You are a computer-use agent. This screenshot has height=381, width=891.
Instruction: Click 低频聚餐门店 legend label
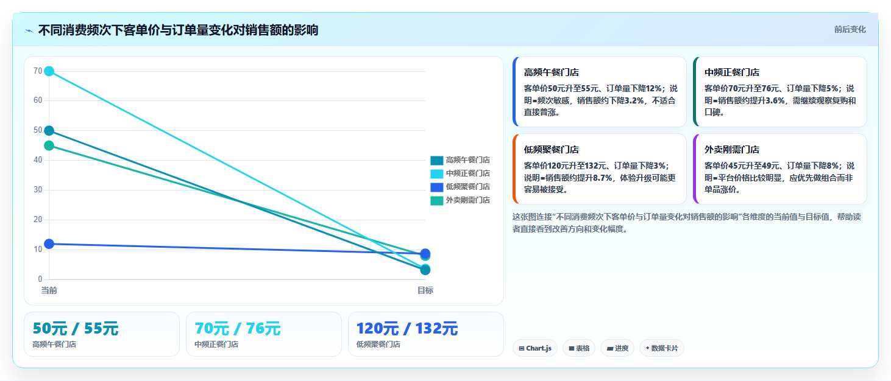pos(468,187)
